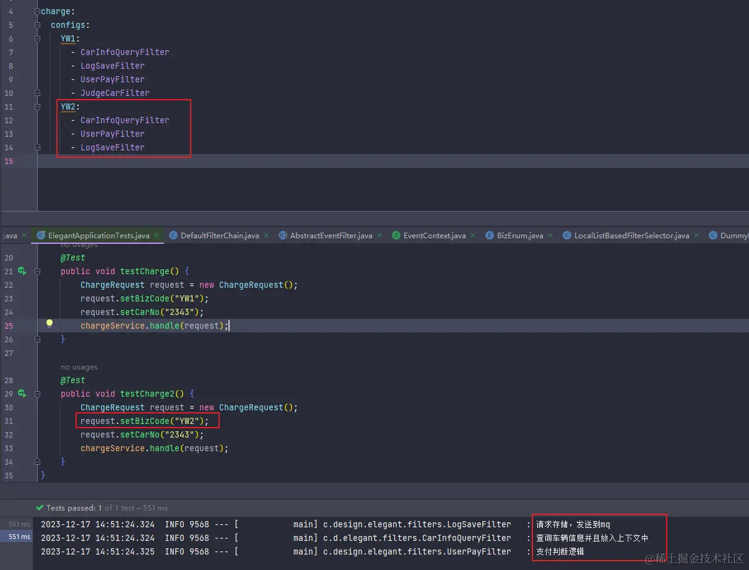Click console message 支付判断逻辑
The height and width of the screenshot is (570, 749).
(560, 551)
